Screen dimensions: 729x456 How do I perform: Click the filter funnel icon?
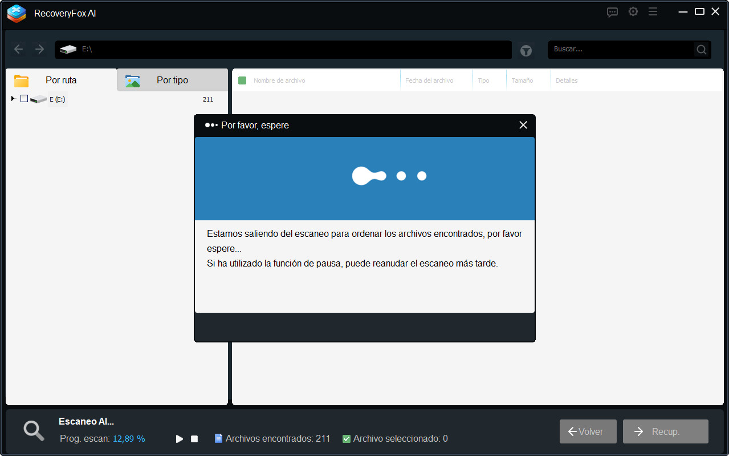click(x=526, y=51)
